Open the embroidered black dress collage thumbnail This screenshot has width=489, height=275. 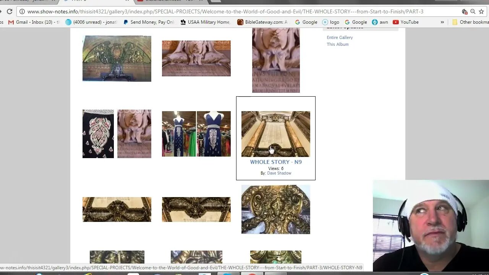(x=117, y=134)
